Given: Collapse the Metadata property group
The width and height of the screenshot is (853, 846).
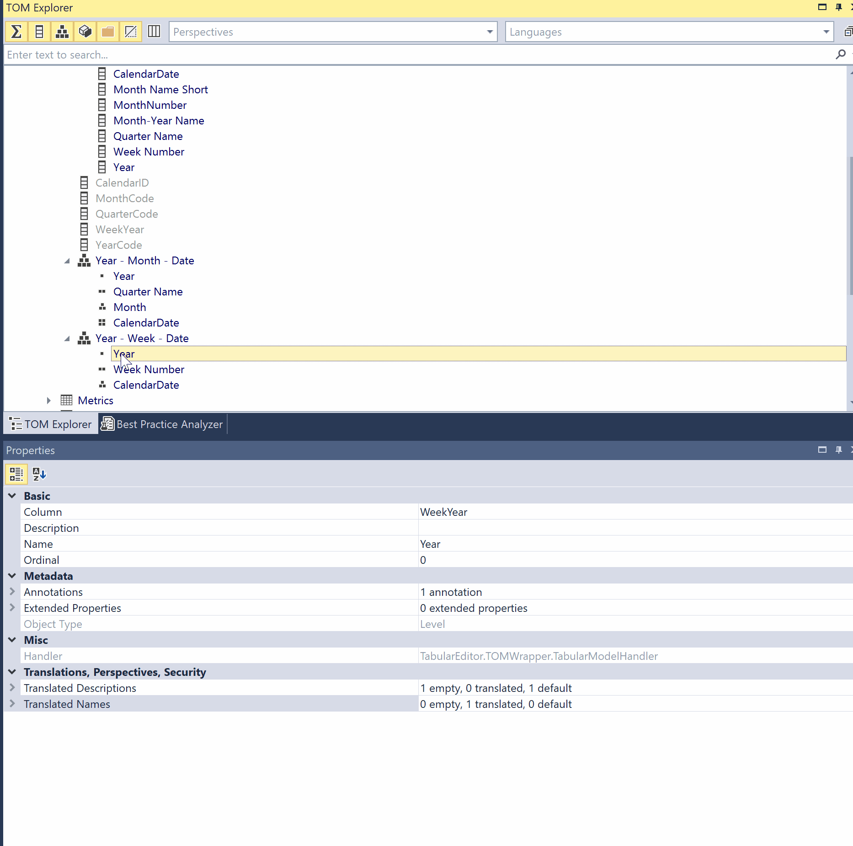Looking at the screenshot, I should (x=12, y=576).
